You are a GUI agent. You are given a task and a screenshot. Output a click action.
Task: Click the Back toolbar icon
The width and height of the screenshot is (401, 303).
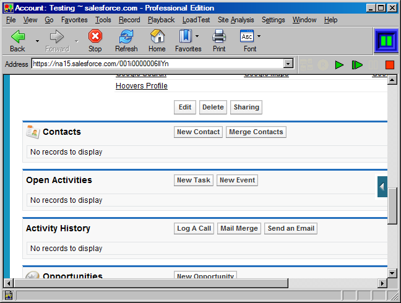(18, 36)
